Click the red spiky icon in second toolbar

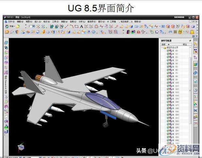click(x=138, y=32)
